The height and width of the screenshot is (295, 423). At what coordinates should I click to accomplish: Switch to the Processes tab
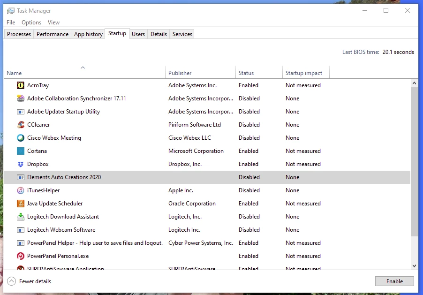tap(19, 34)
